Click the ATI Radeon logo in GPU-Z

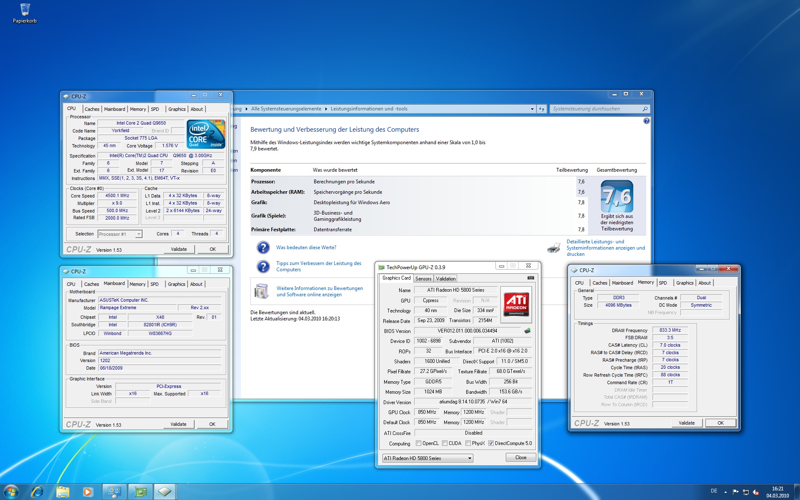516,304
